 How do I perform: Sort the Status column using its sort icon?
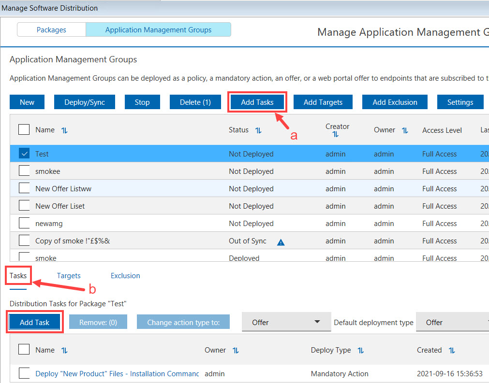pos(258,130)
